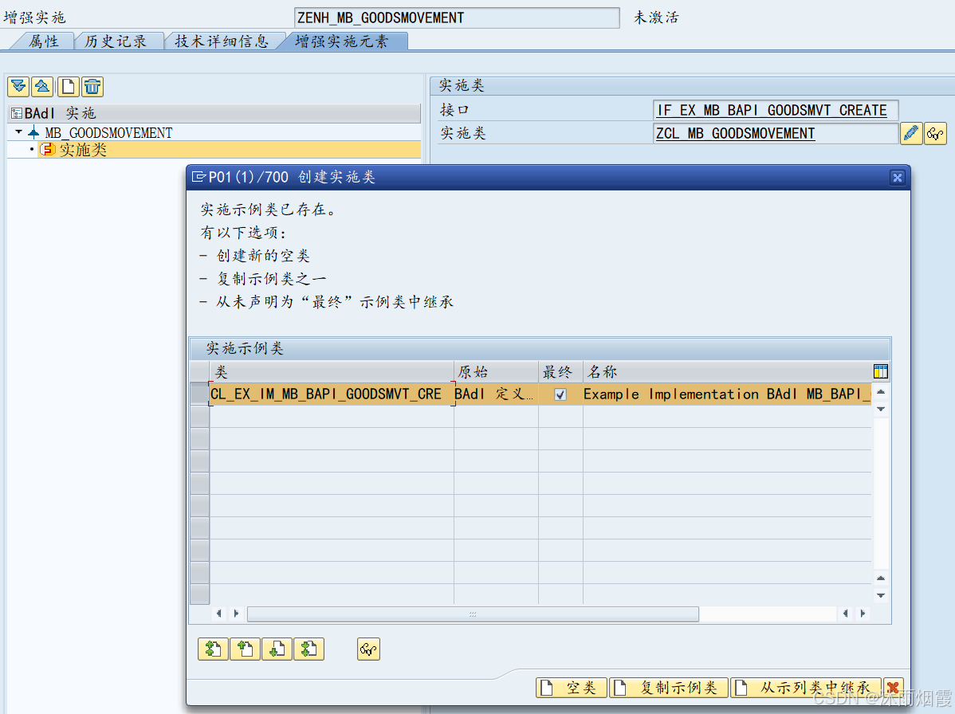Collapse all nodes using collapse icon
Screen dimensions: 955x714
tap(41, 86)
